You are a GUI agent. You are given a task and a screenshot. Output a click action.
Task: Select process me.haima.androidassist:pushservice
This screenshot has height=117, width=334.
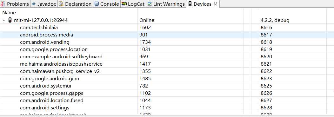[61, 64]
